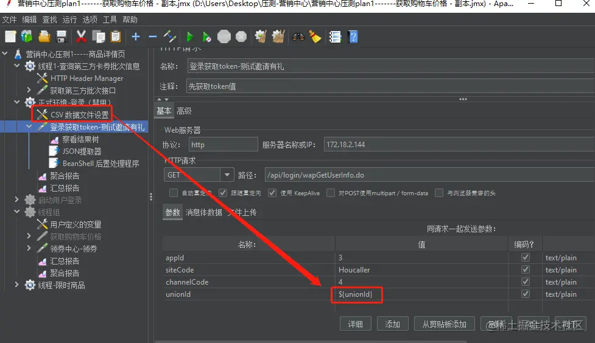Select the 用户定义的变量 node
Viewport: 595px width, 343px height.
[x=76, y=225]
